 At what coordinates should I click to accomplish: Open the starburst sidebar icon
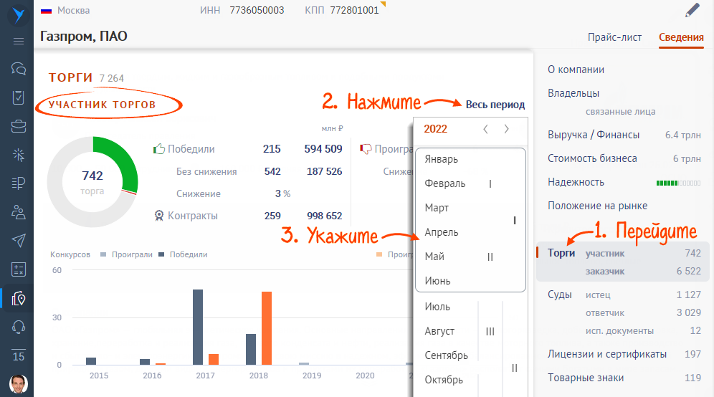coord(19,155)
